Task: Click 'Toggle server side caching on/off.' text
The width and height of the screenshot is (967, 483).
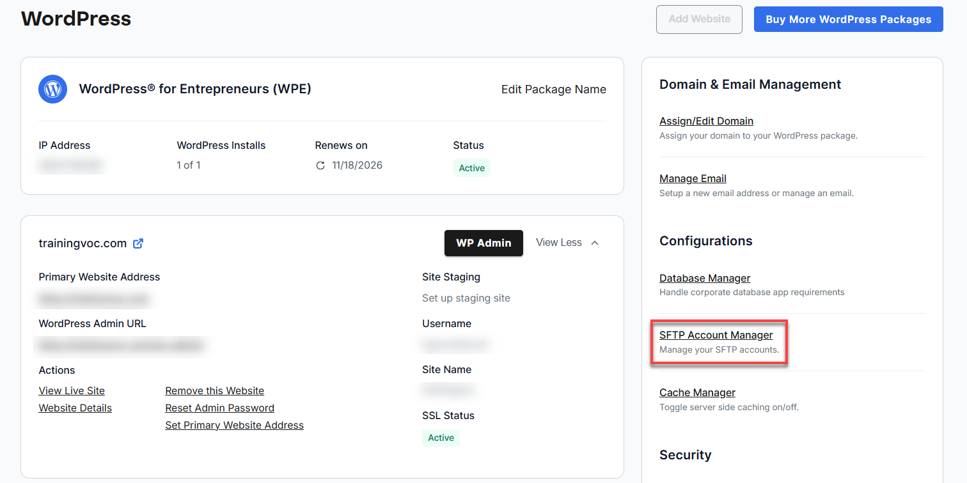Action: point(729,407)
